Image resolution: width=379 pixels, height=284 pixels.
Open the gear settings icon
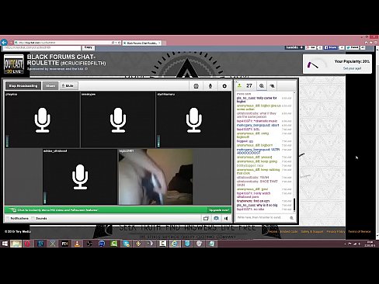click(x=224, y=86)
